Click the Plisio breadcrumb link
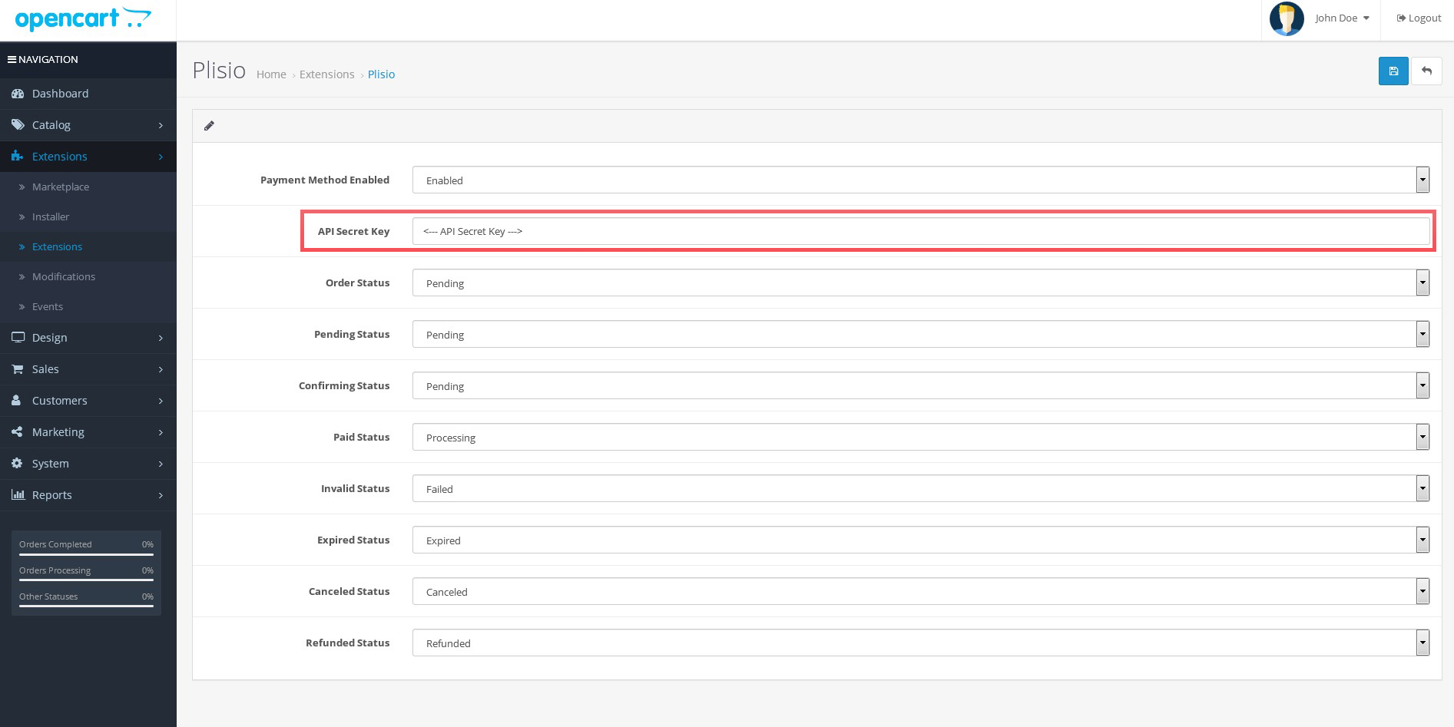1454x727 pixels. pyautogui.click(x=381, y=74)
